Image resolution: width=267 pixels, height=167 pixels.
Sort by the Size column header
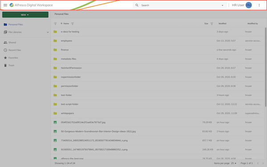point(206,24)
